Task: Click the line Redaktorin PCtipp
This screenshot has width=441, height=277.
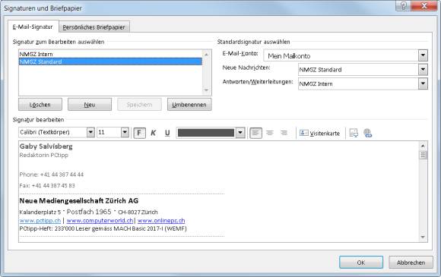Action: pyautogui.click(x=43, y=155)
